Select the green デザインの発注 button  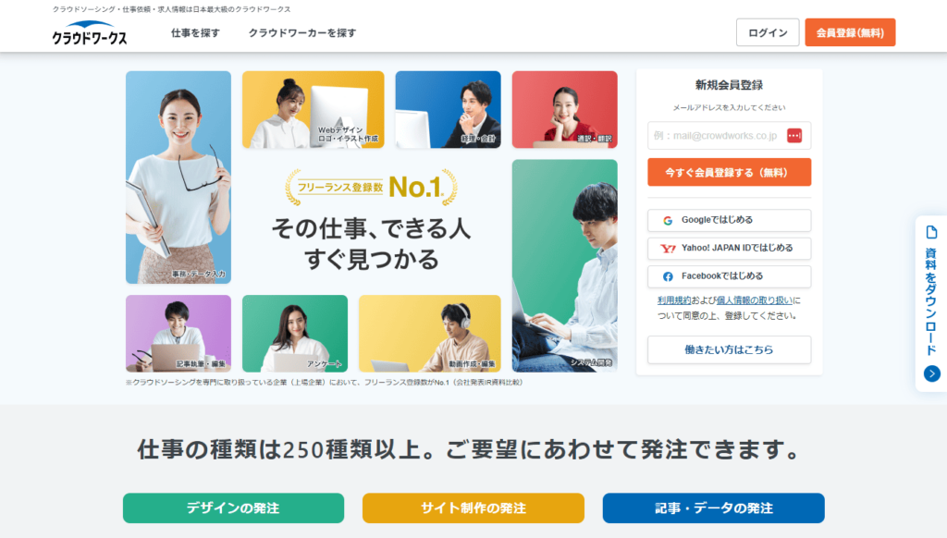[x=233, y=507]
